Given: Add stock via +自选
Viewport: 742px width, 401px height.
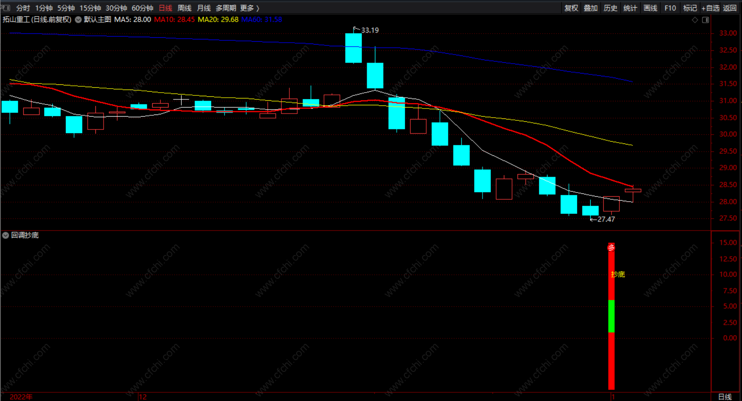Looking at the screenshot, I should [x=711, y=8].
